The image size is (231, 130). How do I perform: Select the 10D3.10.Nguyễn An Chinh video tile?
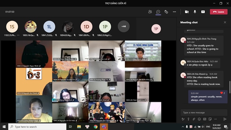point(34,81)
